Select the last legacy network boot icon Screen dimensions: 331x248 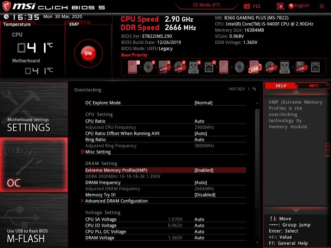[315, 67]
